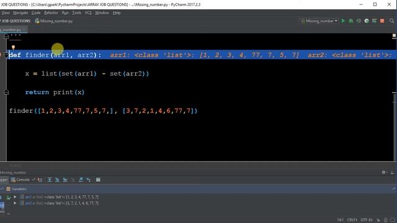397x223 pixels.
Task: Click Step Into My Code debugger icon
Action: tap(65, 180)
